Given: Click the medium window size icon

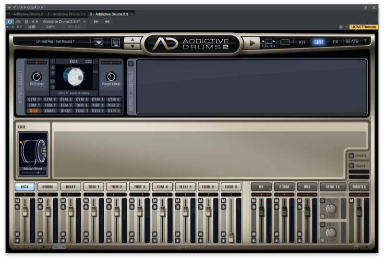Looking at the screenshot, I should 285,42.
